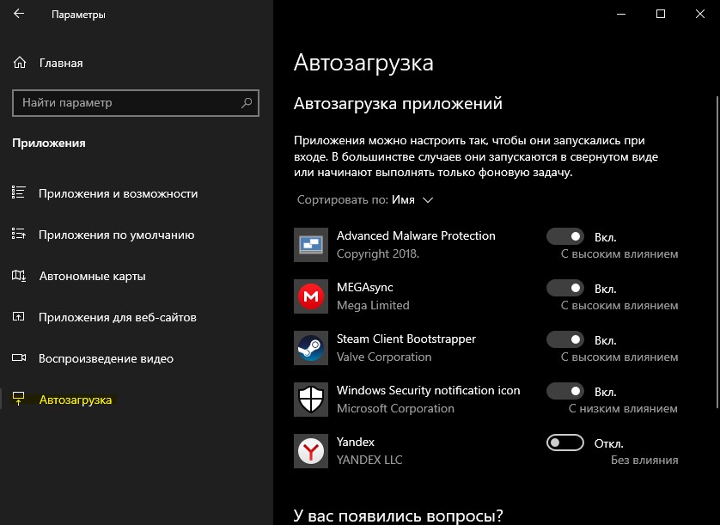Screen dimensions: 720x525
Task: Click the С низким влиянием label
Action: click(x=623, y=408)
